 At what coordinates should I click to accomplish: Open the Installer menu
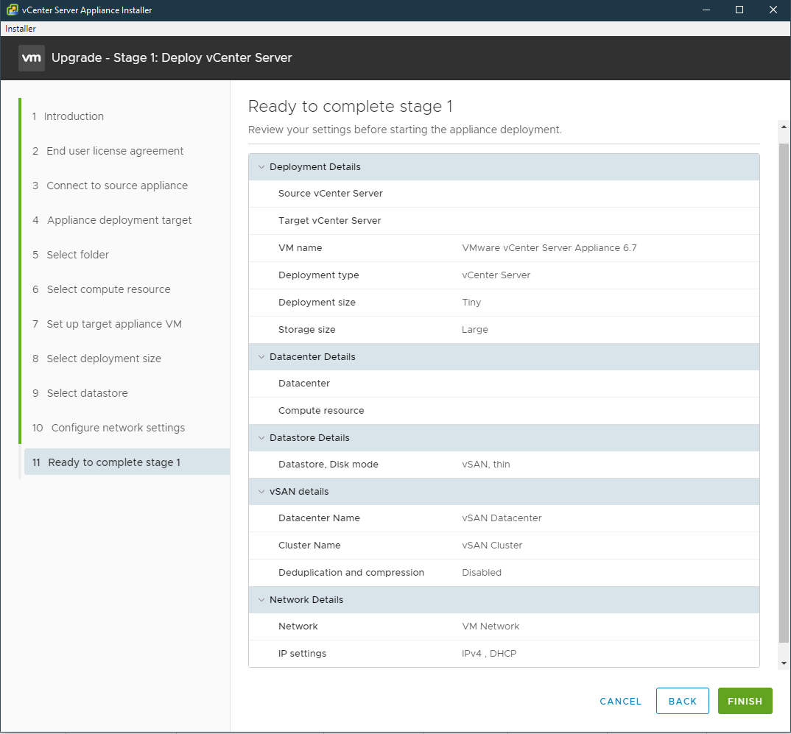(x=19, y=28)
